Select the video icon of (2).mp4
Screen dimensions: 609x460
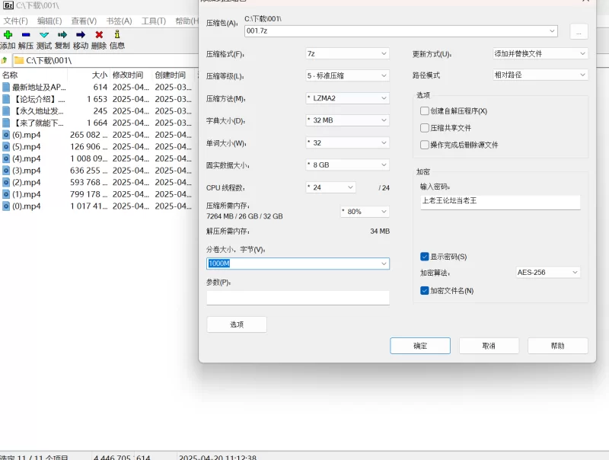coord(6,182)
